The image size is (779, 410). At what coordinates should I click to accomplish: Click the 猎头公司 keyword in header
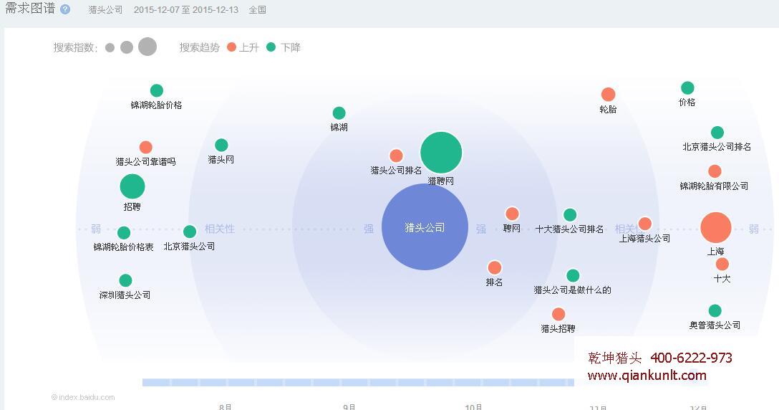105,10
